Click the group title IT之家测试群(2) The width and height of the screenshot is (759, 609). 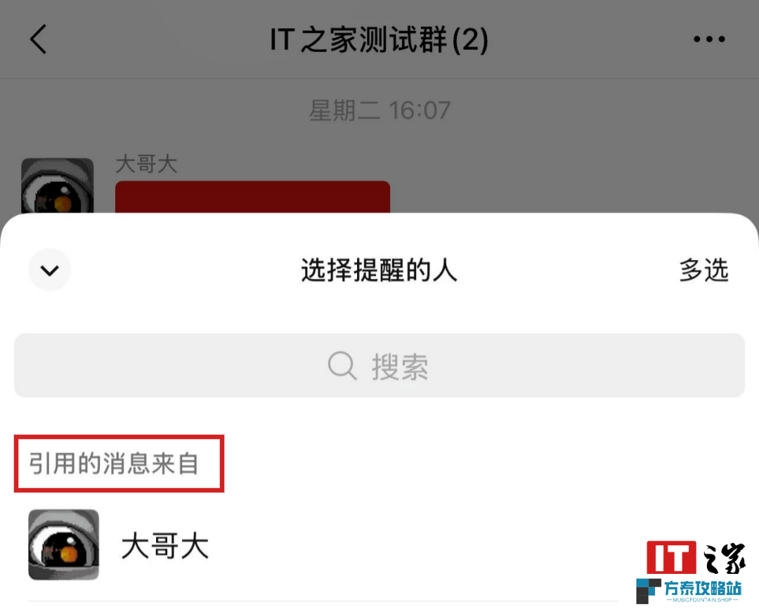(x=379, y=39)
